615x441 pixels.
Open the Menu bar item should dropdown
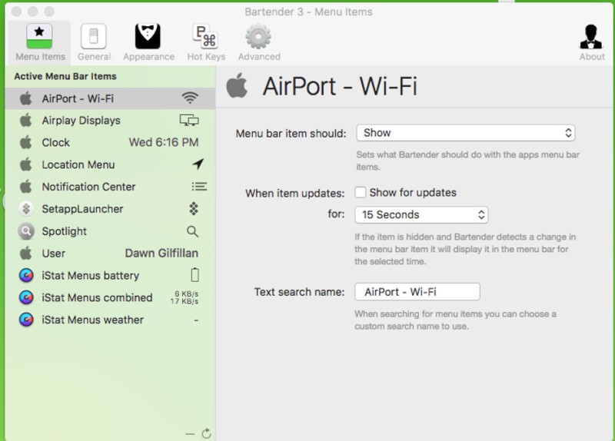tap(466, 133)
